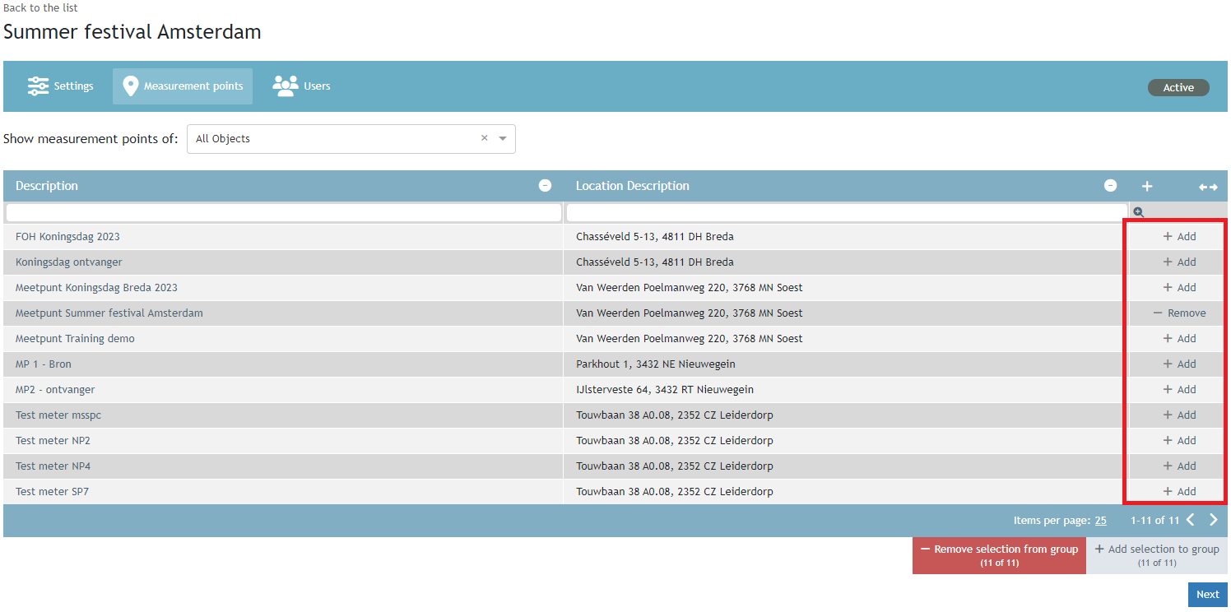Click the magnifier search icon in filter row

click(1139, 212)
